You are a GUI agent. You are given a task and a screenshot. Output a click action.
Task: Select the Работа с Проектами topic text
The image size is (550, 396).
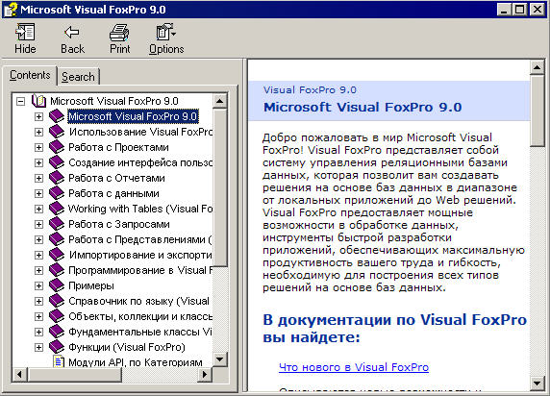[x=118, y=147]
